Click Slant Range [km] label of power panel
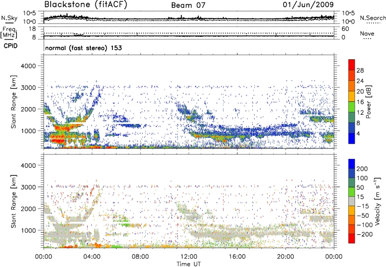The height and width of the screenshot is (267, 386). (14, 102)
